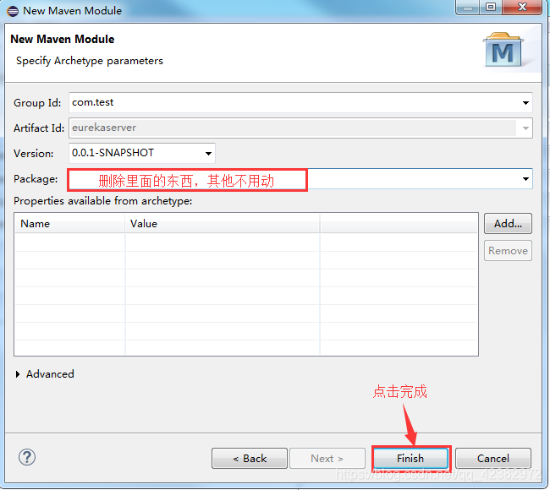This screenshot has height=490, width=550.
Task: Go back with the Back button
Action: 250,459
